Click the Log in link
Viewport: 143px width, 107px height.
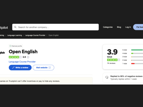click(x=128, y=27)
